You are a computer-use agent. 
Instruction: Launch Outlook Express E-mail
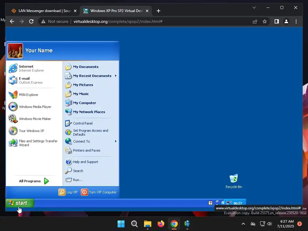coord(26,80)
